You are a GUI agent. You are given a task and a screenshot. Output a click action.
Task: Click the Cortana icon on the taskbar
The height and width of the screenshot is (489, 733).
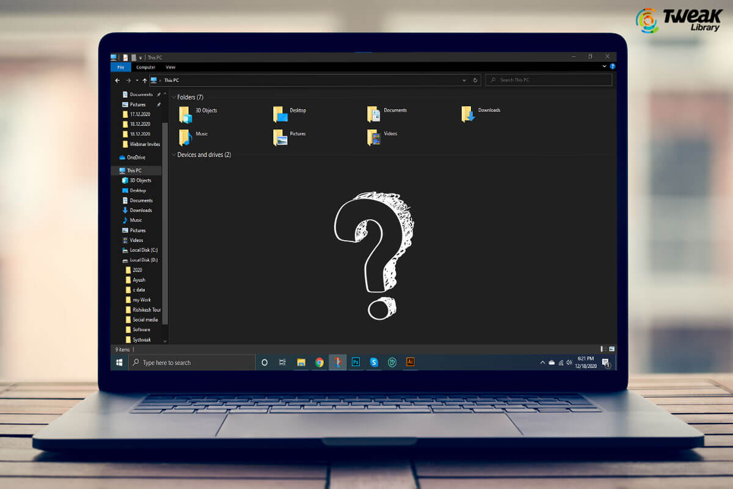pos(264,362)
